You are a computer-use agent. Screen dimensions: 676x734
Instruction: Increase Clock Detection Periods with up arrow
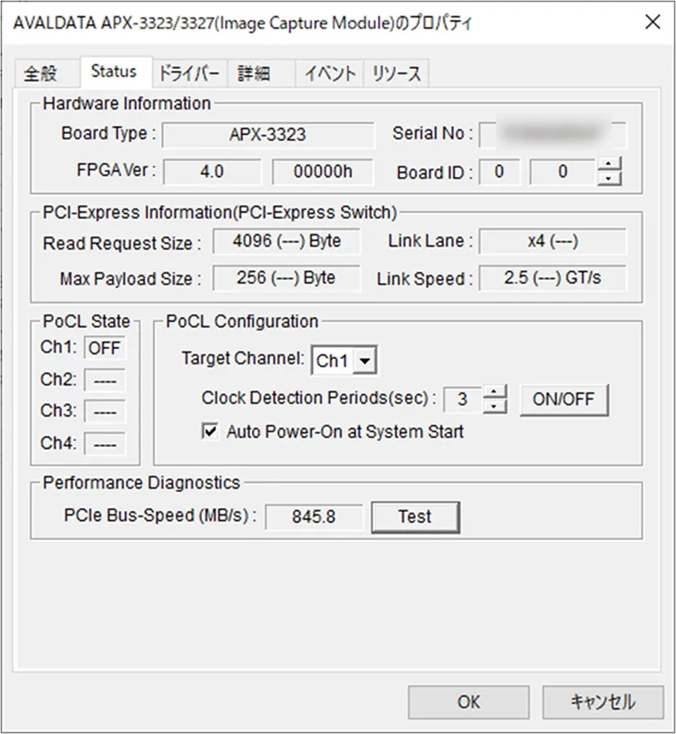(x=495, y=391)
